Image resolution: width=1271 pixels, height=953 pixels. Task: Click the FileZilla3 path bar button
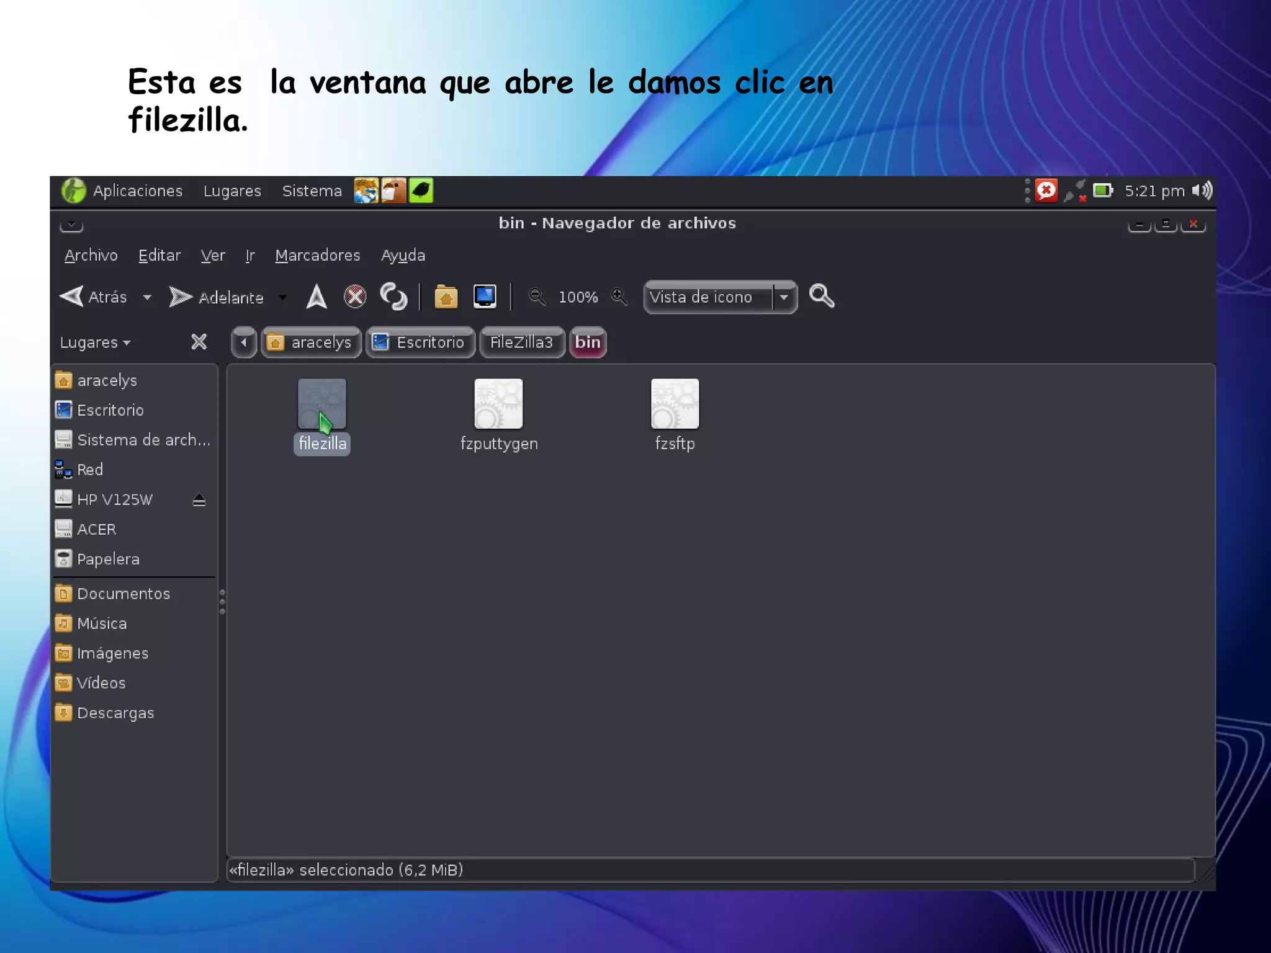point(522,342)
